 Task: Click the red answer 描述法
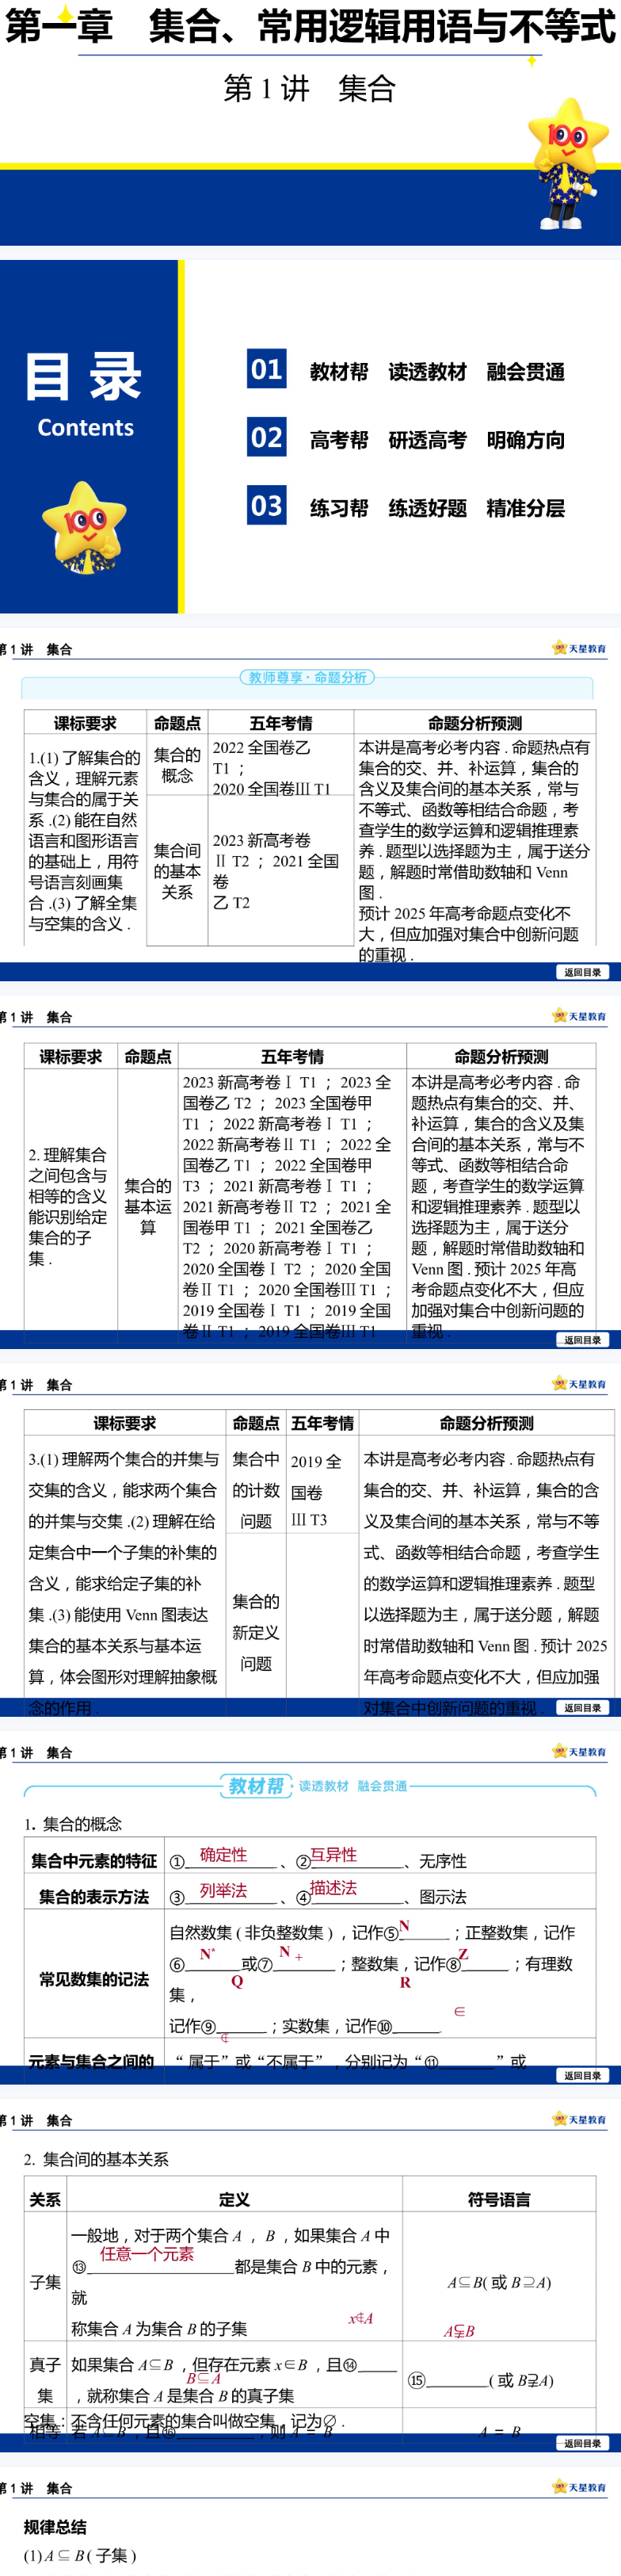(333, 1888)
